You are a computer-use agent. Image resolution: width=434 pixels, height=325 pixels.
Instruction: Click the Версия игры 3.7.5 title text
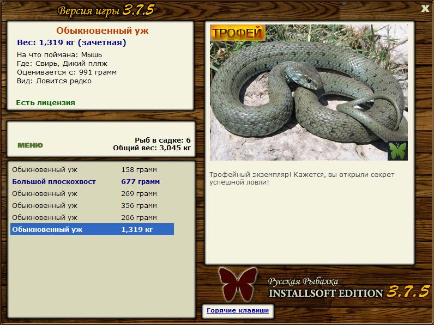point(105,10)
